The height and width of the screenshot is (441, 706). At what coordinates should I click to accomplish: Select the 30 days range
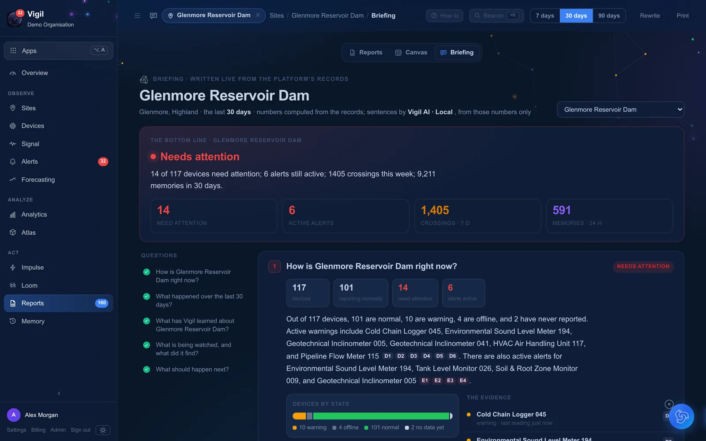[576, 15]
